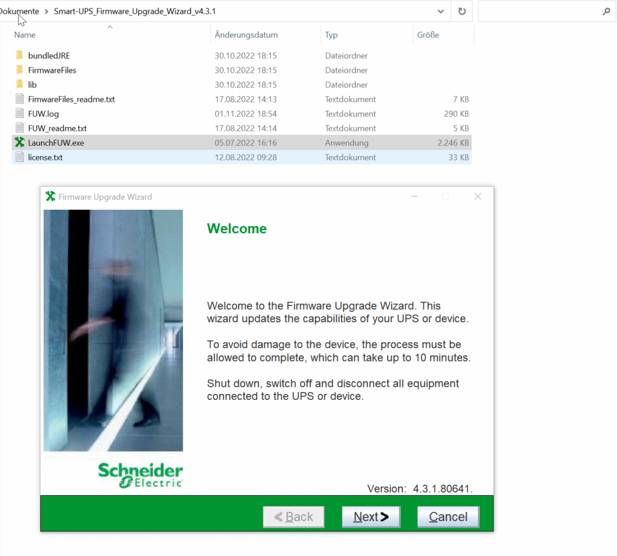Select the FUW_readme.txt file
This screenshot has height=556, width=617.
click(57, 128)
